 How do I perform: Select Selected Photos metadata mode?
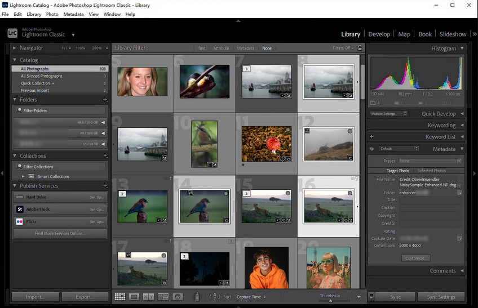431,171
